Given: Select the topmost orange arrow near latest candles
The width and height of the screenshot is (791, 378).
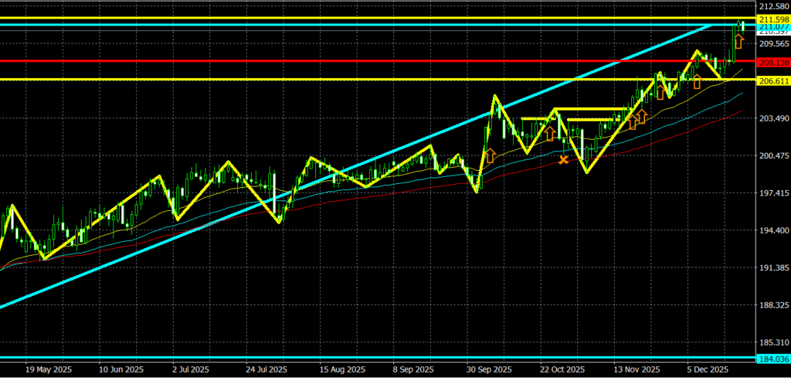Looking at the screenshot, I should 738,41.
